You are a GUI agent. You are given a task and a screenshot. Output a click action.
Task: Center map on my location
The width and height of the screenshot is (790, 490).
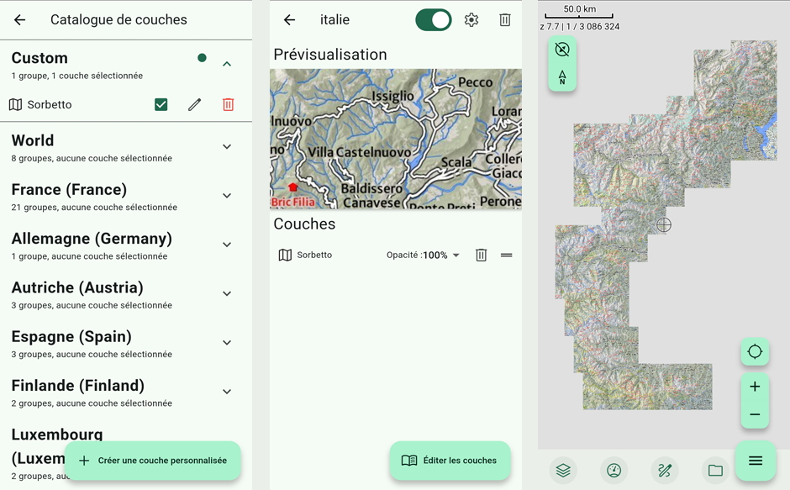(x=755, y=351)
